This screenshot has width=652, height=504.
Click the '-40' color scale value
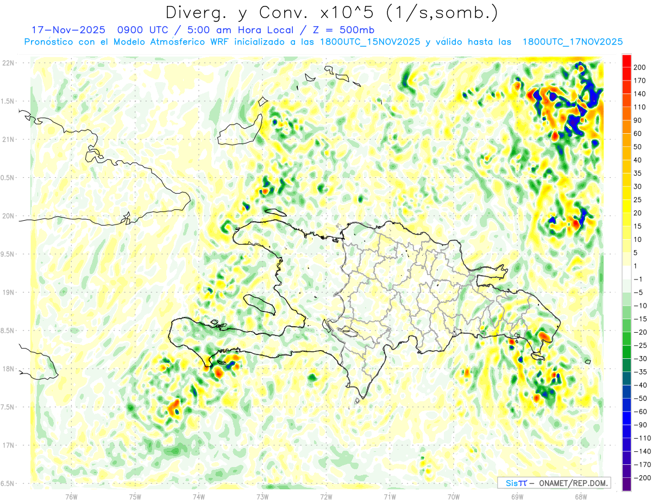pos(642,385)
